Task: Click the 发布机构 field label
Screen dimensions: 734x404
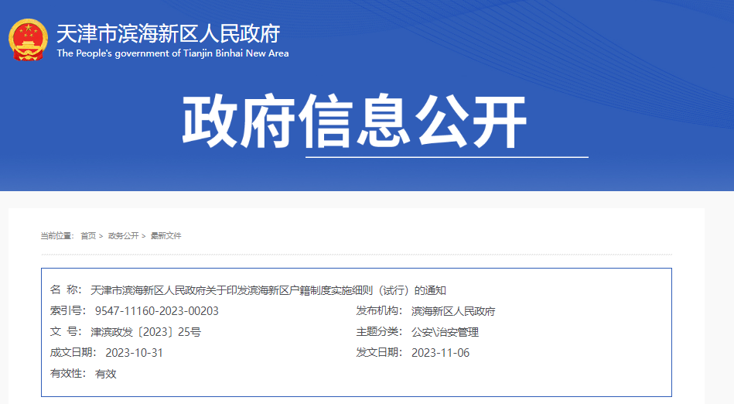Action: 379,311
